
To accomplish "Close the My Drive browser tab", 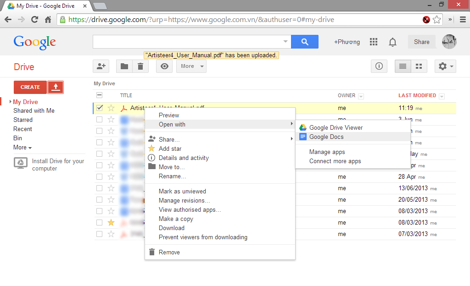I will (85, 6).
